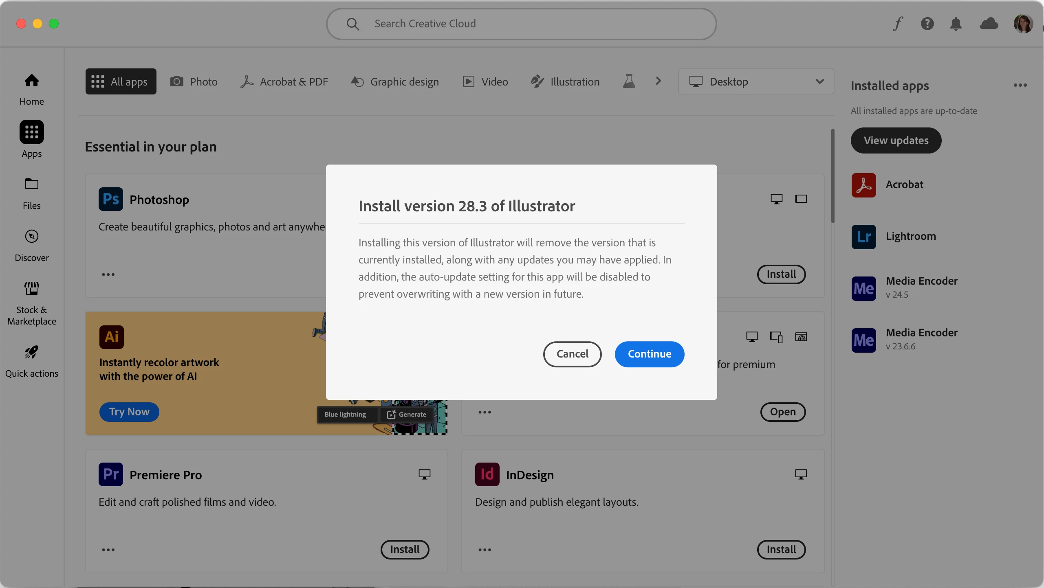Open Files in the sidebar
The height and width of the screenshot is (588, 1044).
pyautogui.click(x=32, y=193)
